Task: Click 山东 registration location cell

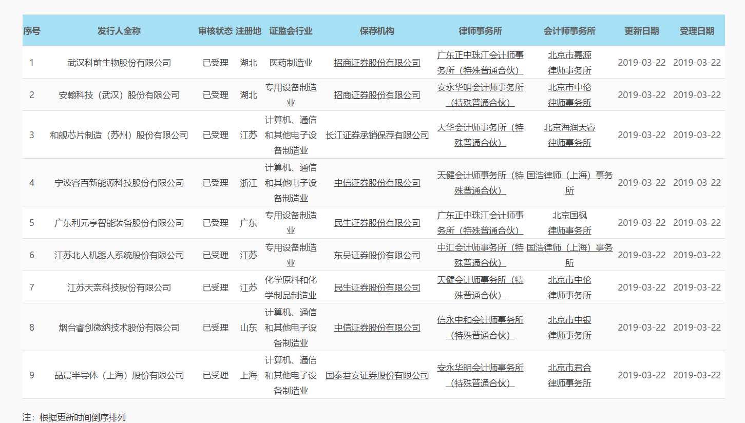Action: (x=249, y=328)
